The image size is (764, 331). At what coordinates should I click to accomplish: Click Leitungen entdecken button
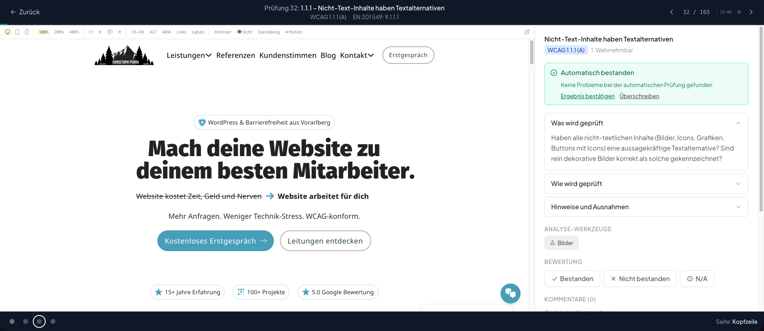click(325, 241)
